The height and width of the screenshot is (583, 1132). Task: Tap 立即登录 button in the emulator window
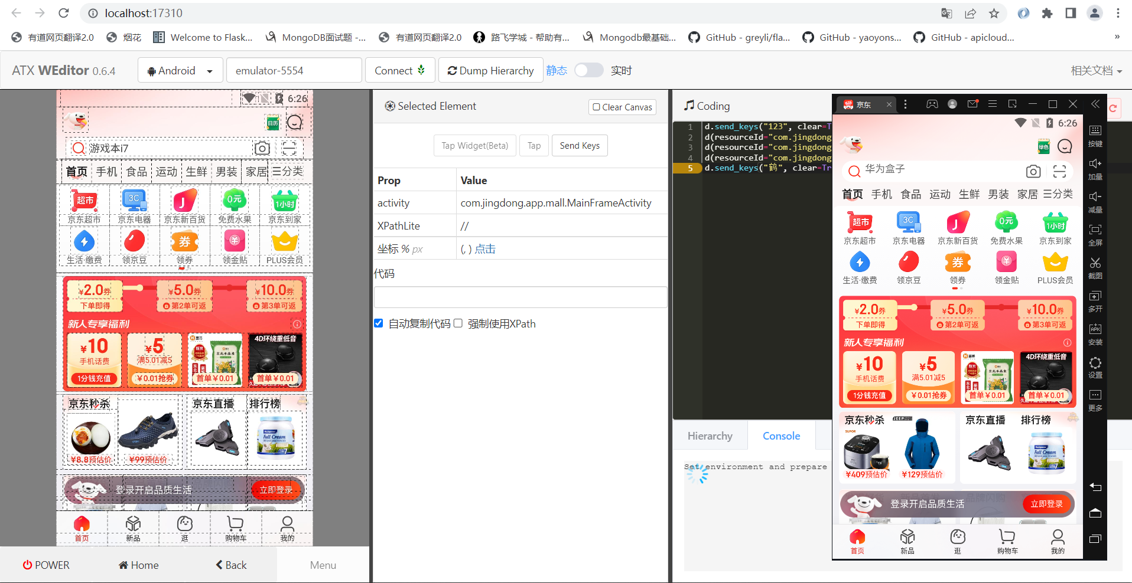pos(1046,504)
